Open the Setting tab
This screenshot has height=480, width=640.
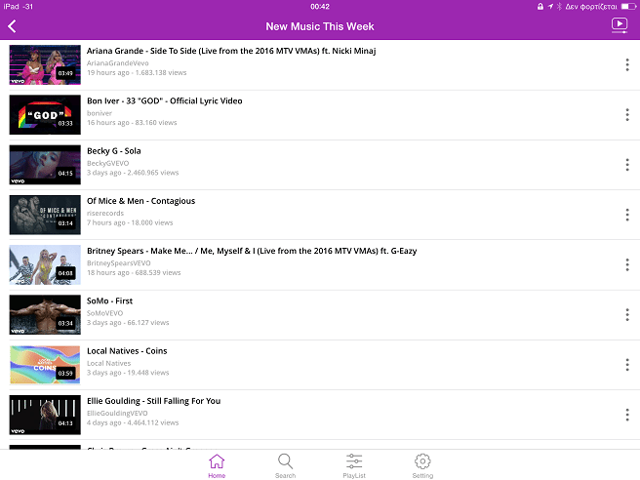click(x=422, y=466)
